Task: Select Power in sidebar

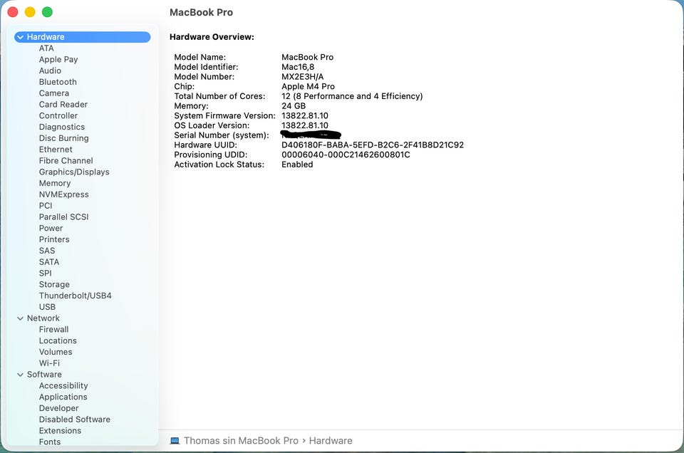Action: [51, 229]
